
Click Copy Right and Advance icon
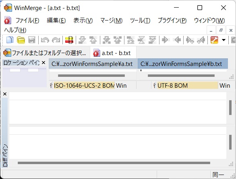tap(190, 40)
